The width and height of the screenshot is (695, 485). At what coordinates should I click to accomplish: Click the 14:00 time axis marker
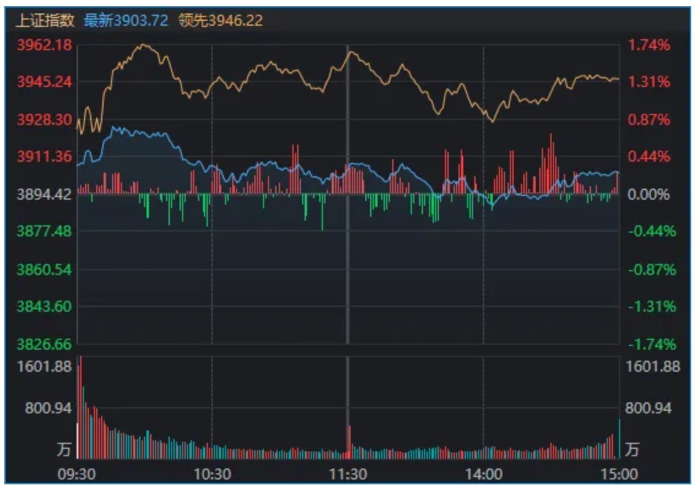point(484,475)
